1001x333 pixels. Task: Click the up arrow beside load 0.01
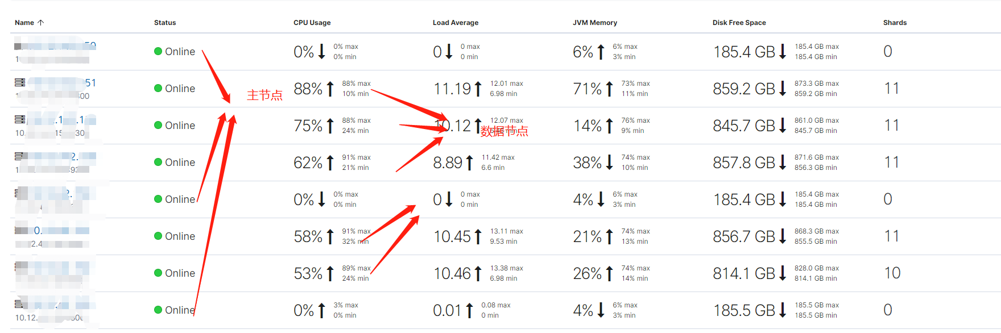click(469, 310)
